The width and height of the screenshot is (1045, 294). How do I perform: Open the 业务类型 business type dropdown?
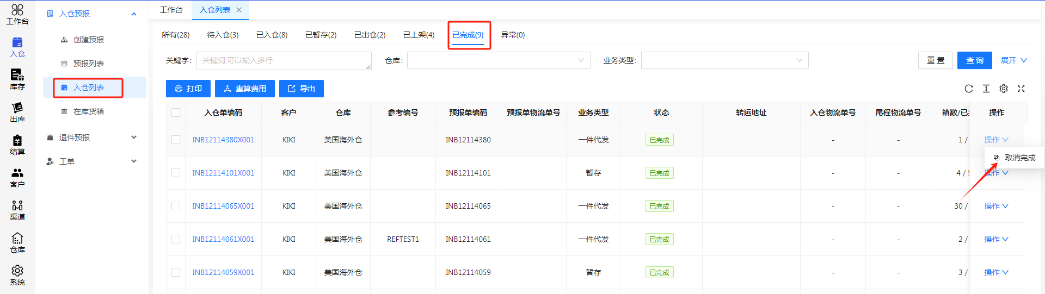724,60
